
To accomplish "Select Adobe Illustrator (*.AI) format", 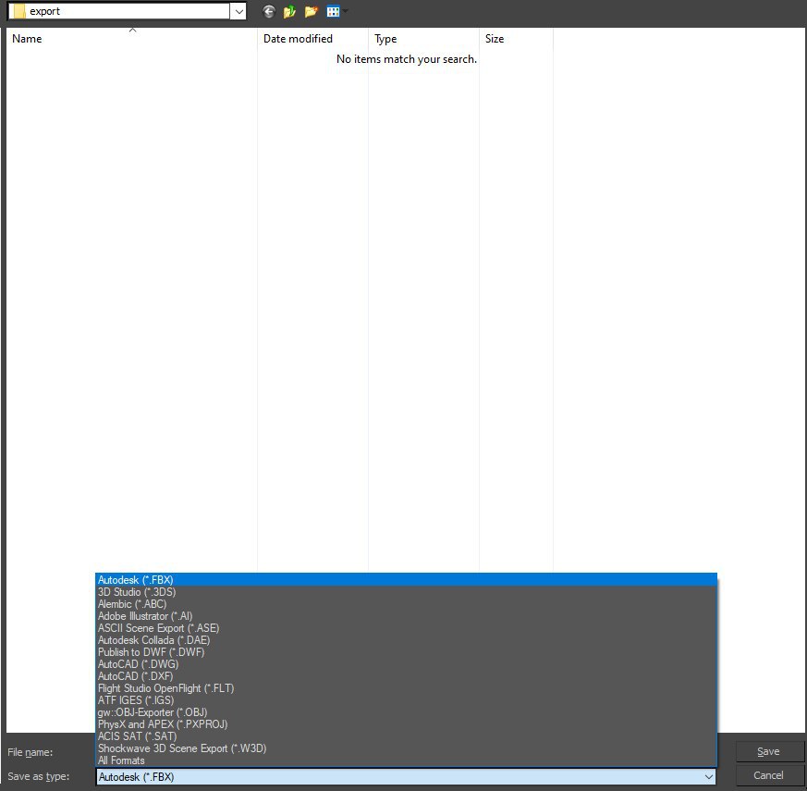I will 406,616.
